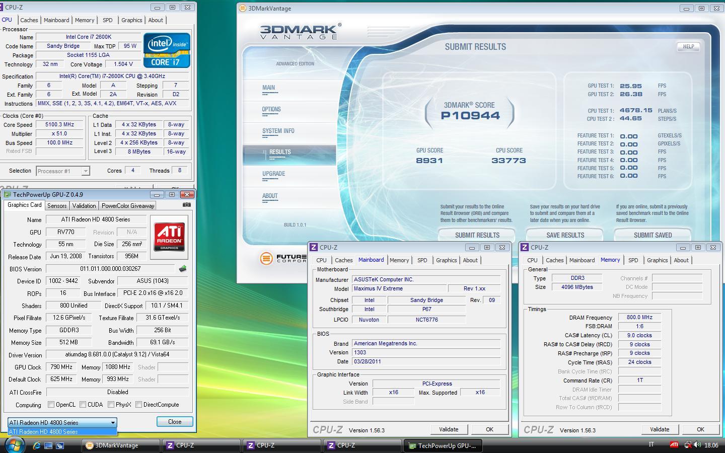Toggle the CUDA checkbox in GPU-Z
The width and height of the screenshot is (725, 453).
pyautogui.click(x=83, y=405)
